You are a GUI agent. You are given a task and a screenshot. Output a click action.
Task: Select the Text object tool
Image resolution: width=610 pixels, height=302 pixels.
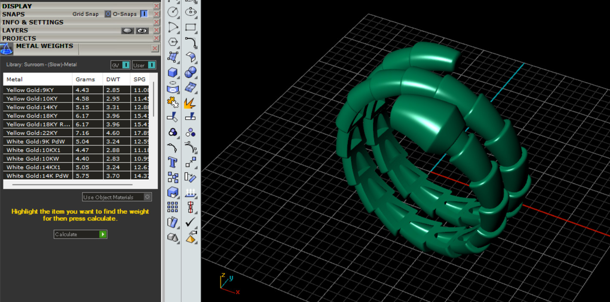(x=173, y=162)
